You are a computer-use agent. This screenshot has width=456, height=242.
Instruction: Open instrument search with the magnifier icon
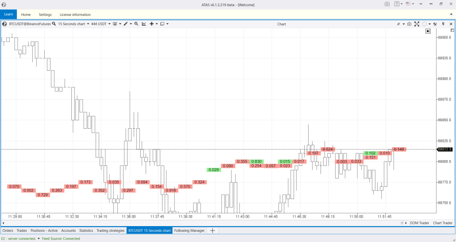[54, 24]
